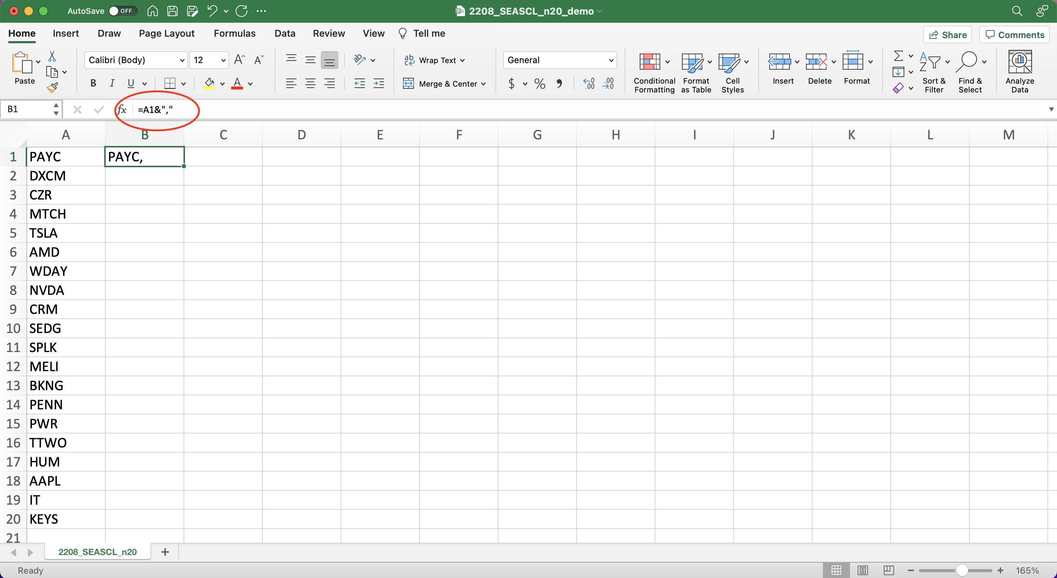Apply percent style to cell
The width and height of the screenshot is (1057, 578).
pyautogui.click(x=540, y=84)
